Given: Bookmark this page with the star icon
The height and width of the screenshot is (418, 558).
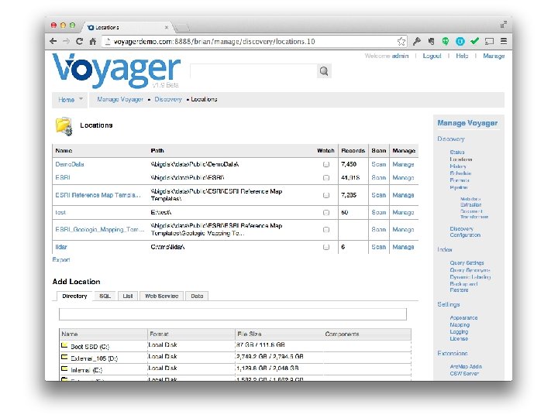Looking at the screenshot, I should click(401, 41).
